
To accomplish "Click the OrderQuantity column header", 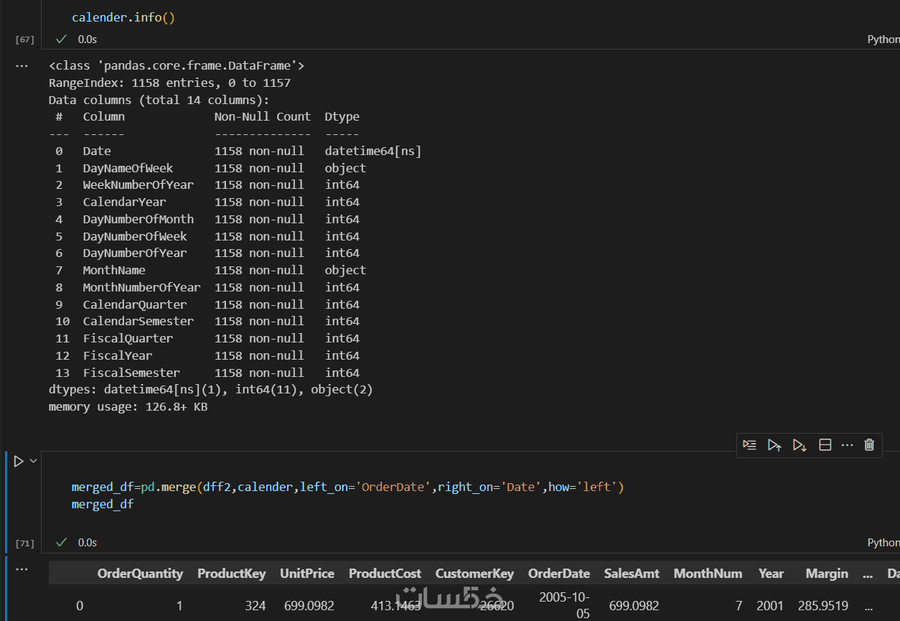I will (x=140, y=574).
